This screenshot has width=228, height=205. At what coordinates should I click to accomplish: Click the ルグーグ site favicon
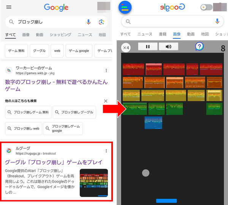point(9,151)
